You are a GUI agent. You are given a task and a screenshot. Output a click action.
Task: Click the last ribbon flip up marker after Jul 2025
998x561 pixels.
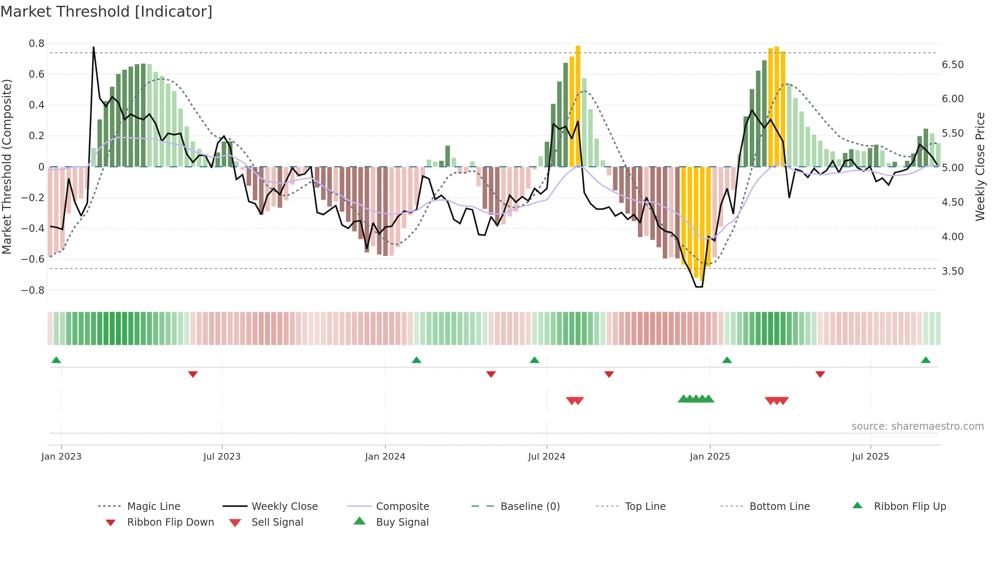point(926,360)
